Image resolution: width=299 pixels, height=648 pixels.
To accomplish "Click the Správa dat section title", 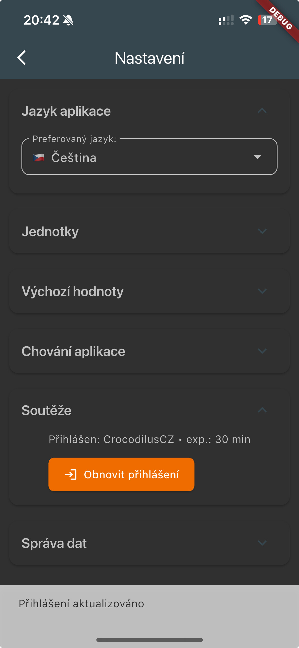I will click(x=54, y=543).
